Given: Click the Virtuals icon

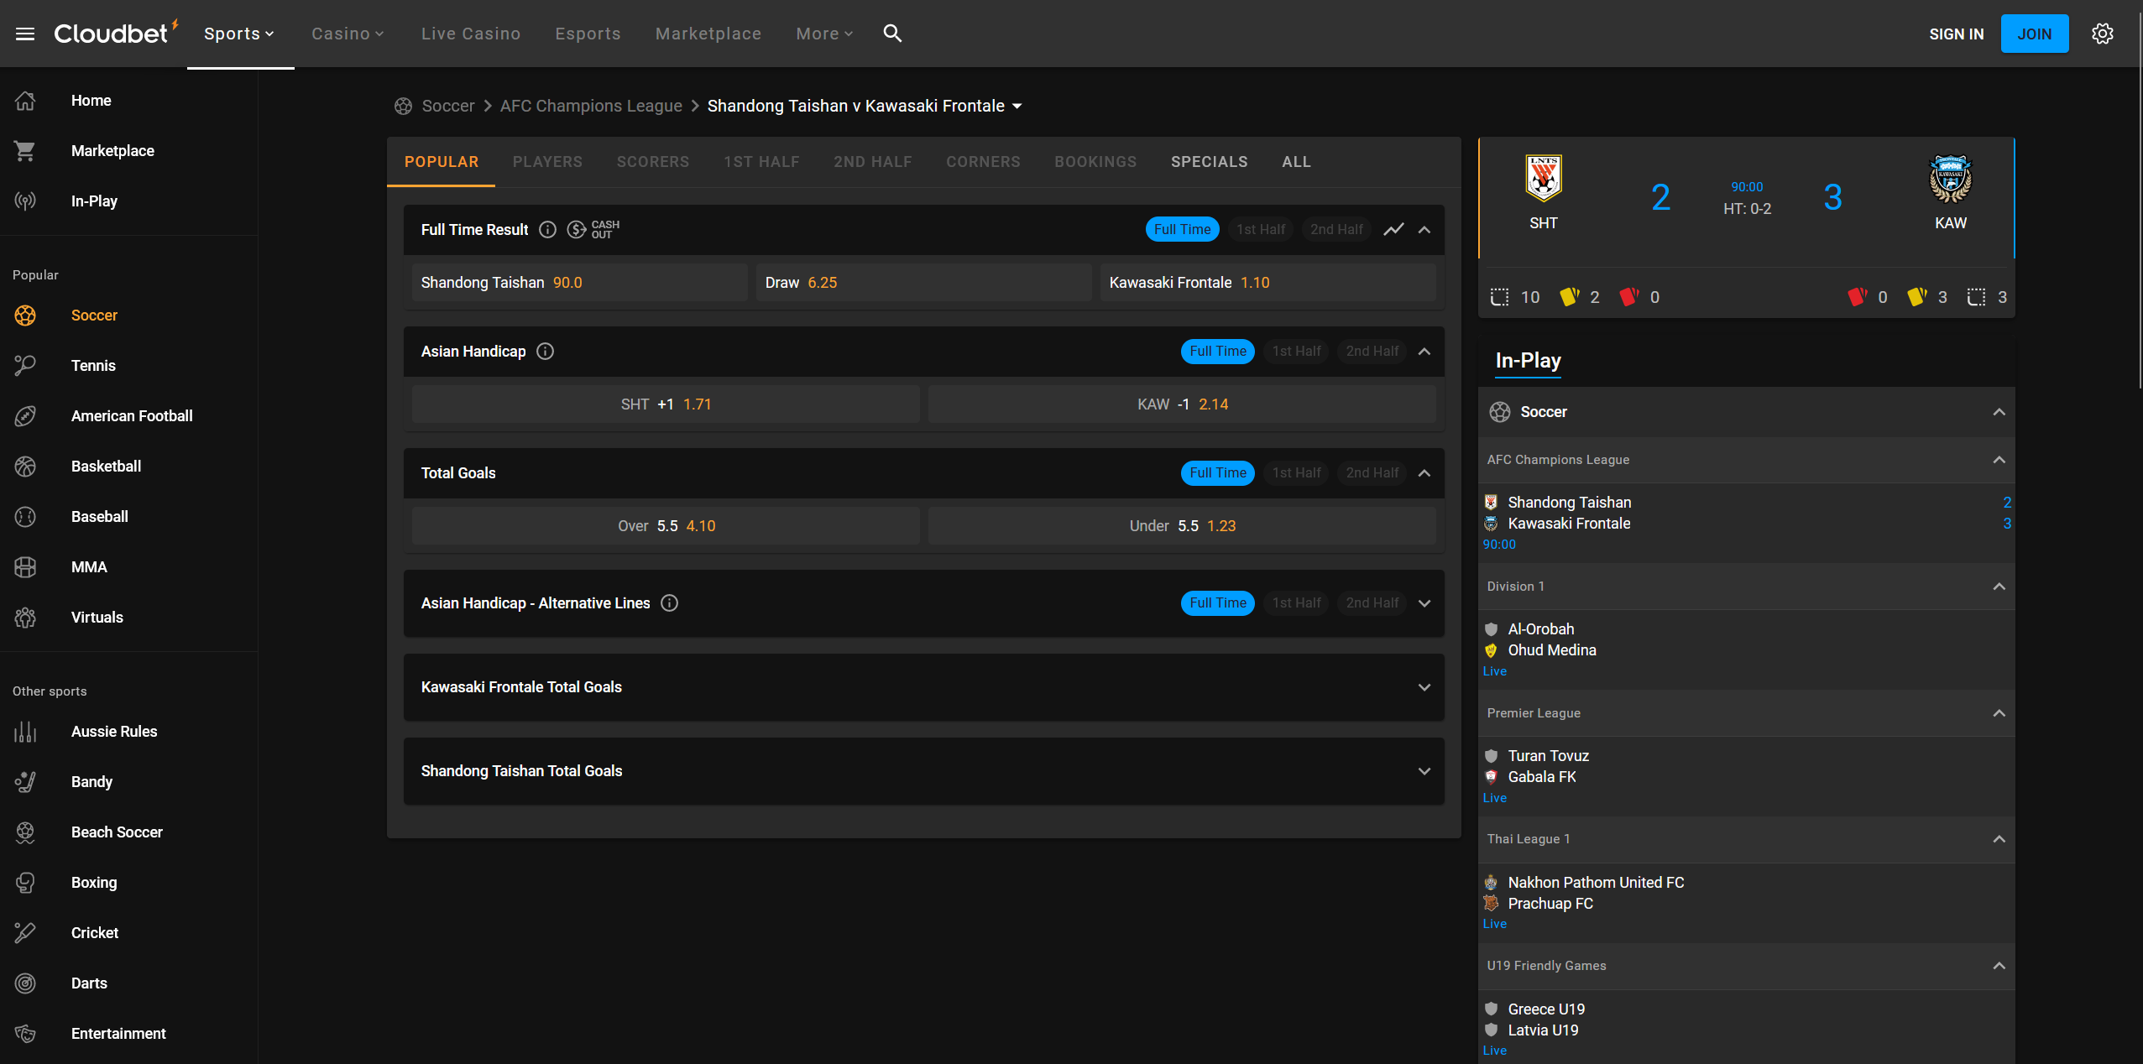Looking at the screenshot, I should coord(25,618).
